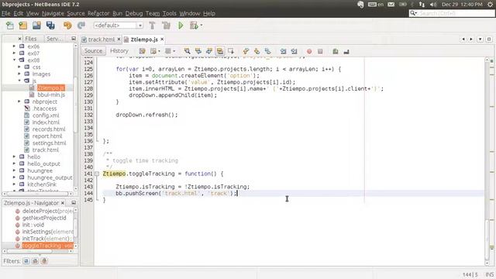Close the Ztiempo.js editor tab
The width and height of the screenshot is (496, 279).
point(162,40)
